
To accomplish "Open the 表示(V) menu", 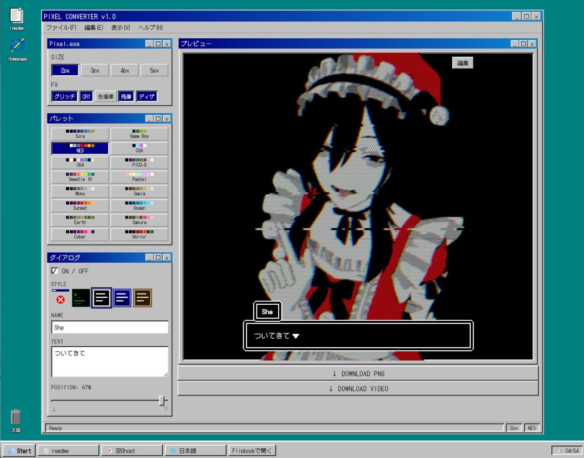I will pos(120,28).
